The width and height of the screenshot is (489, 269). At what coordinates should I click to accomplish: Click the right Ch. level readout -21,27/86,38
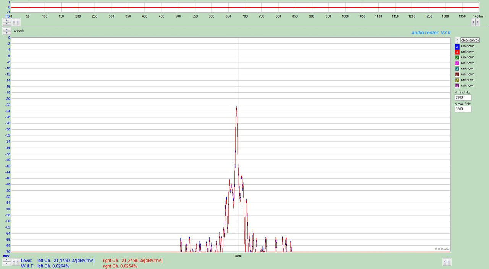133,261
